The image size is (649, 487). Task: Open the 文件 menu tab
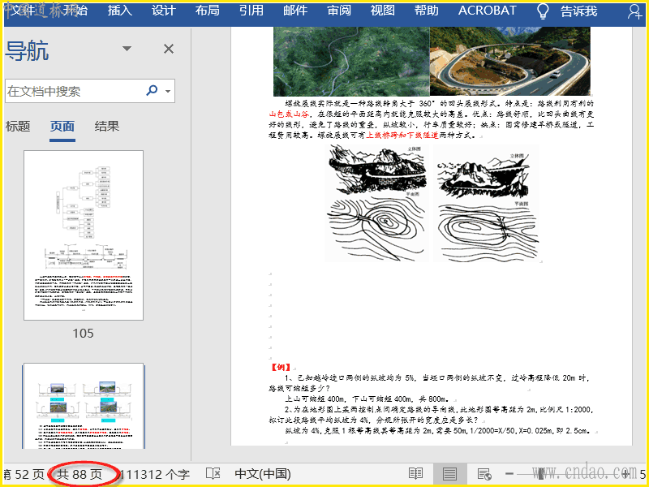[x=21, y=11]
